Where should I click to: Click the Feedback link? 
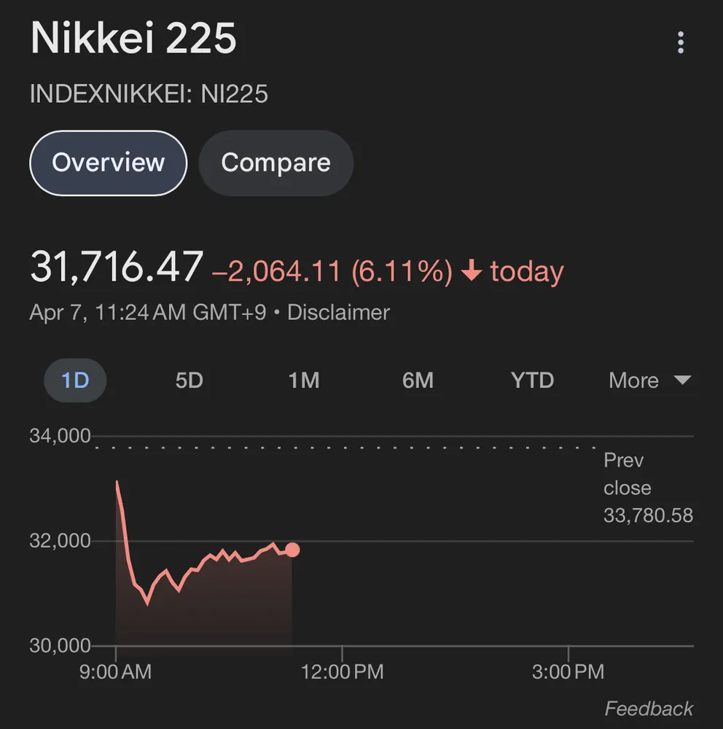(649, 709)
